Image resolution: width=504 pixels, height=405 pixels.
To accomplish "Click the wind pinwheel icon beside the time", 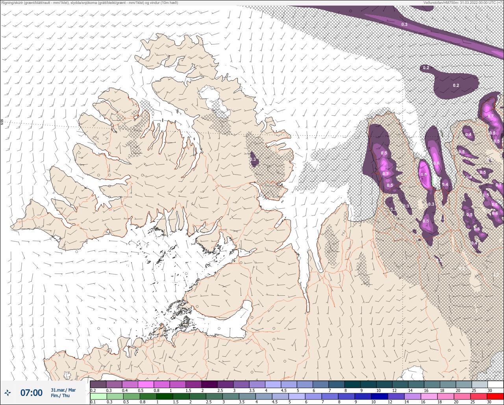I will [7, 392].
